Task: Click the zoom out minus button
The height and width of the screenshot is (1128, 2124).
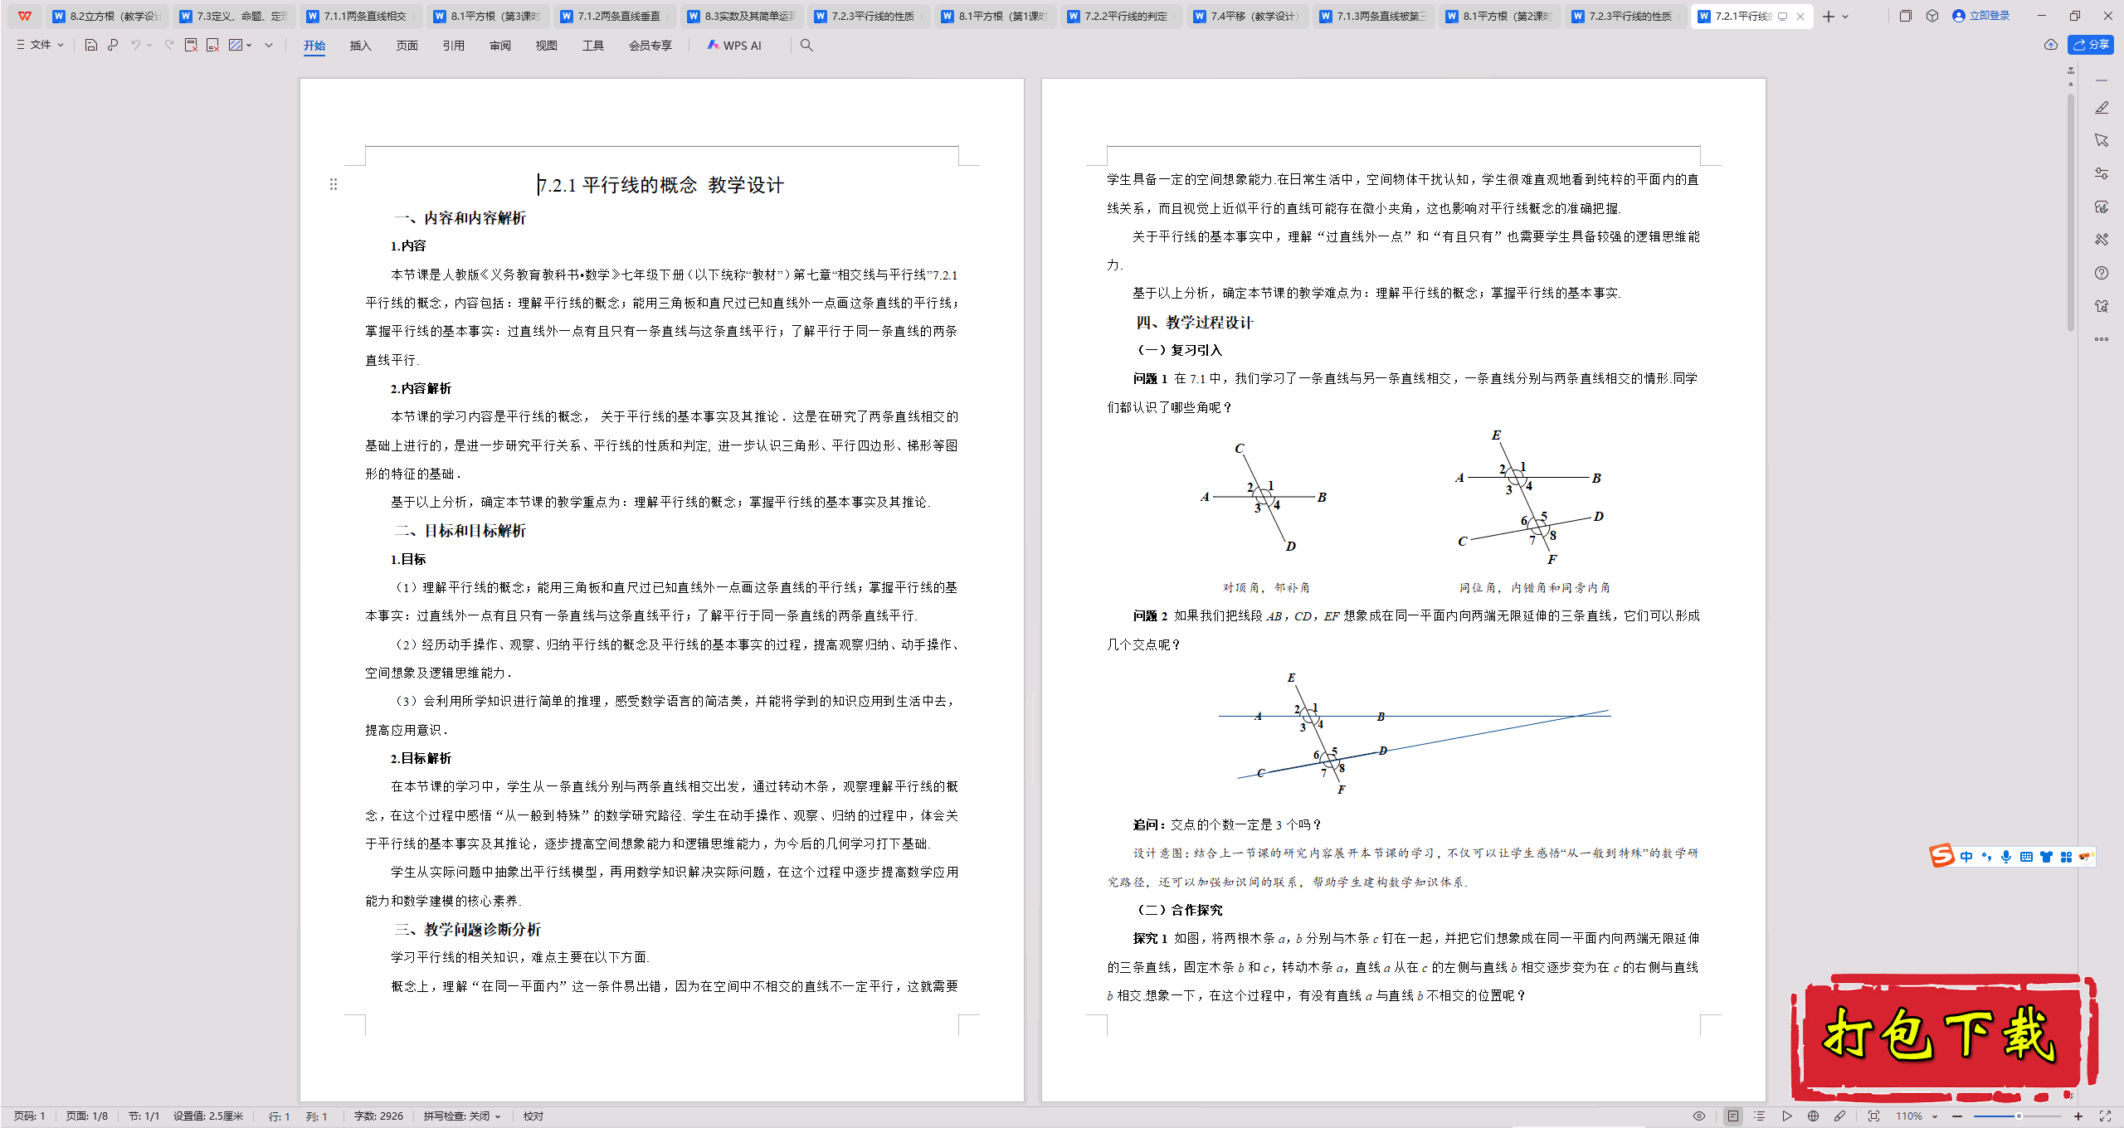Action: pos(1957,1116)
